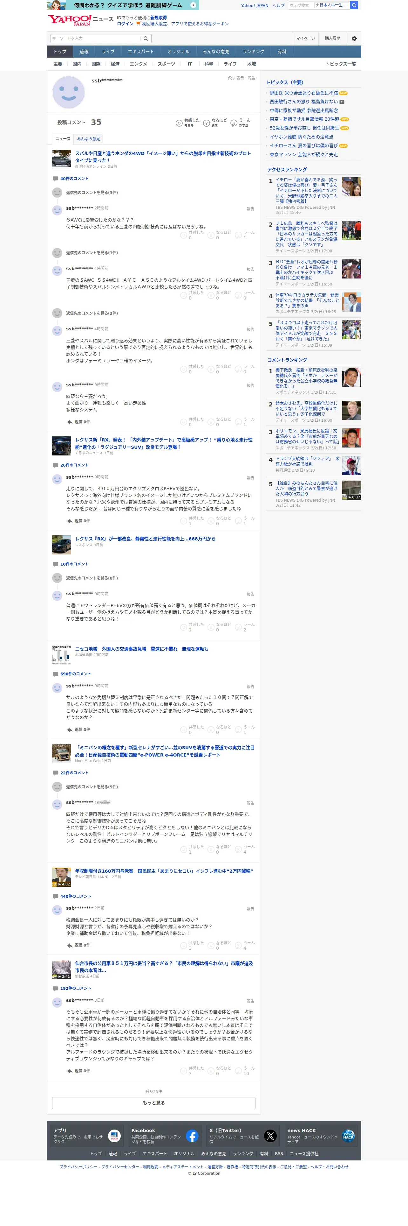Click 共感した on the エクリプスクロスPHEV comment
This screenshot has height=1226, width=408.
tap(192, 521)
